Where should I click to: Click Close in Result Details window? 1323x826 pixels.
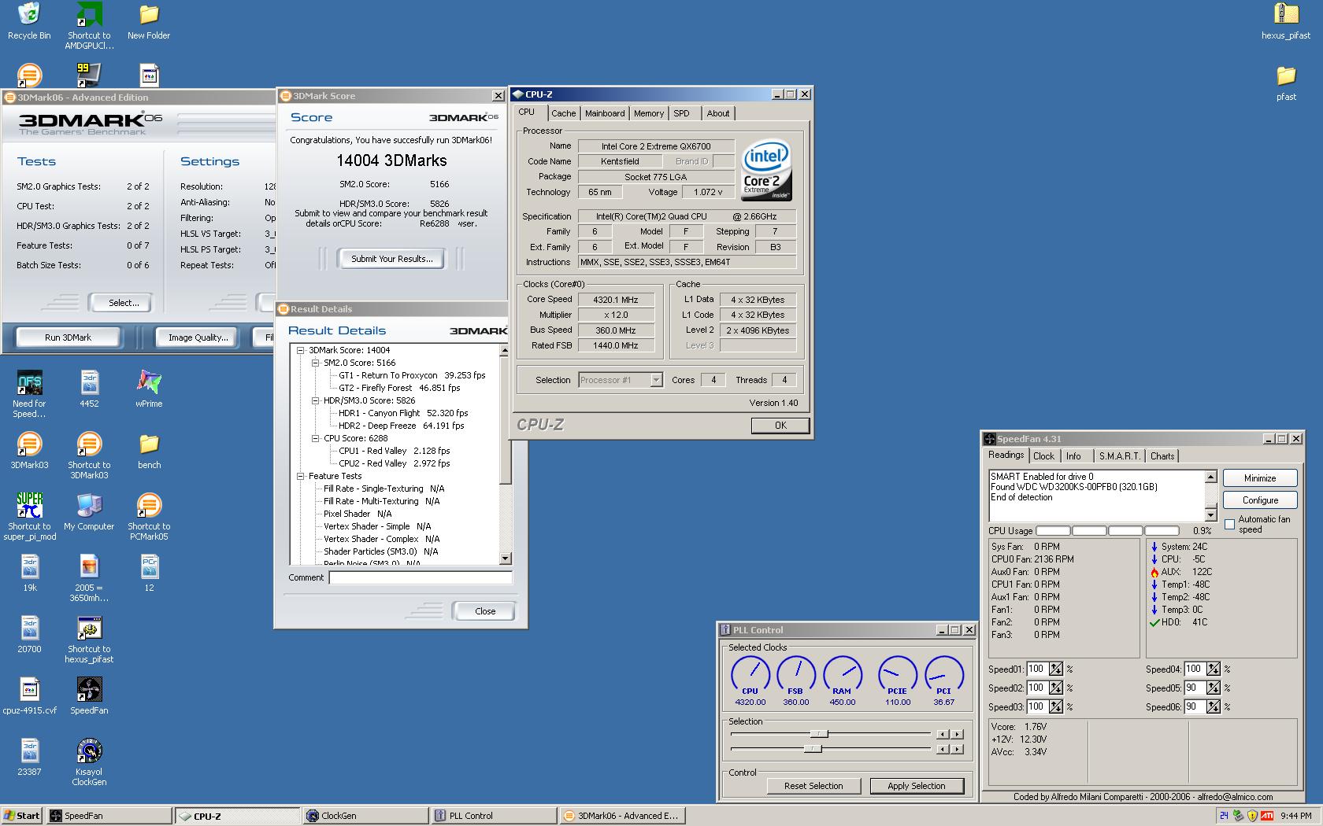485,611
